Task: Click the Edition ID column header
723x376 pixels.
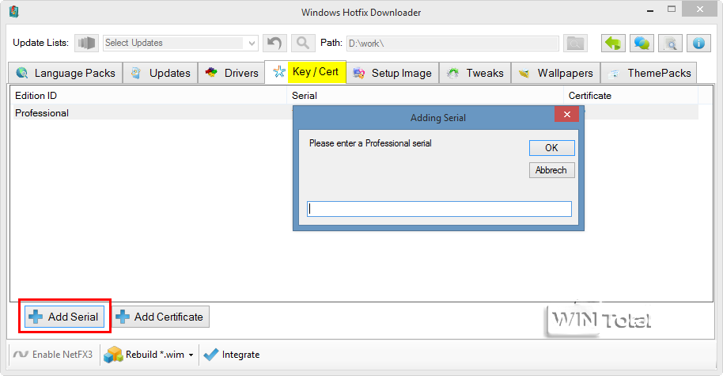Action: tap(149, 96)
